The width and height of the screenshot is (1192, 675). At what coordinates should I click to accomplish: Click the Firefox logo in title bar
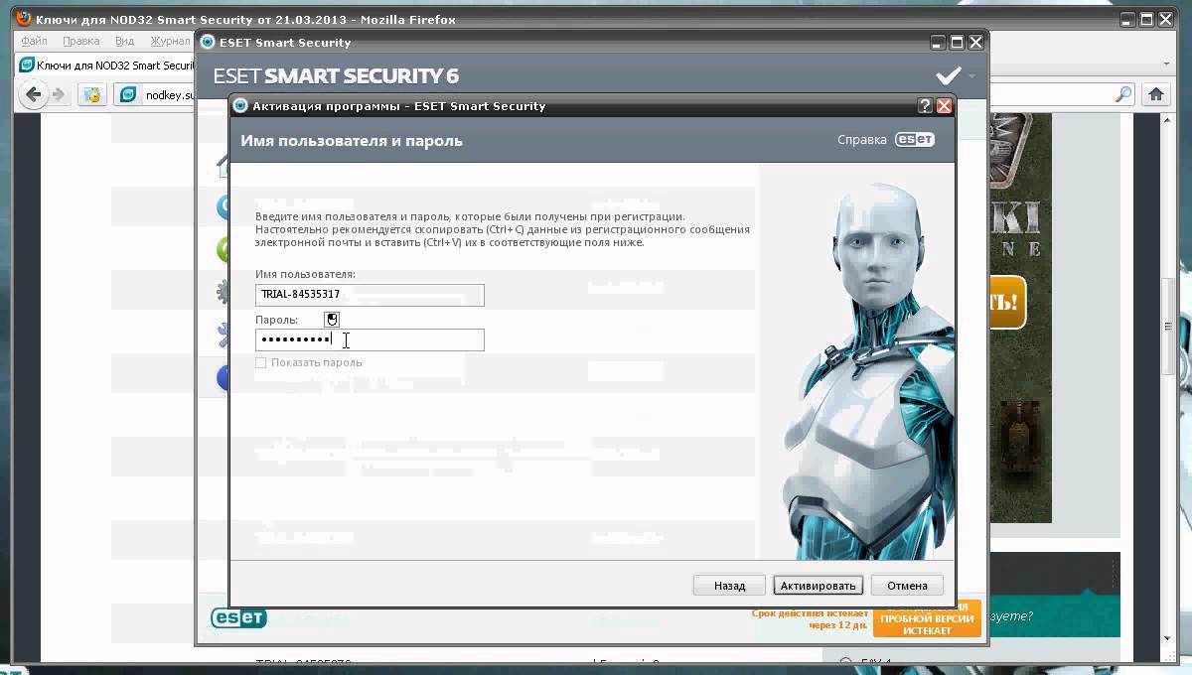[24, 19]
